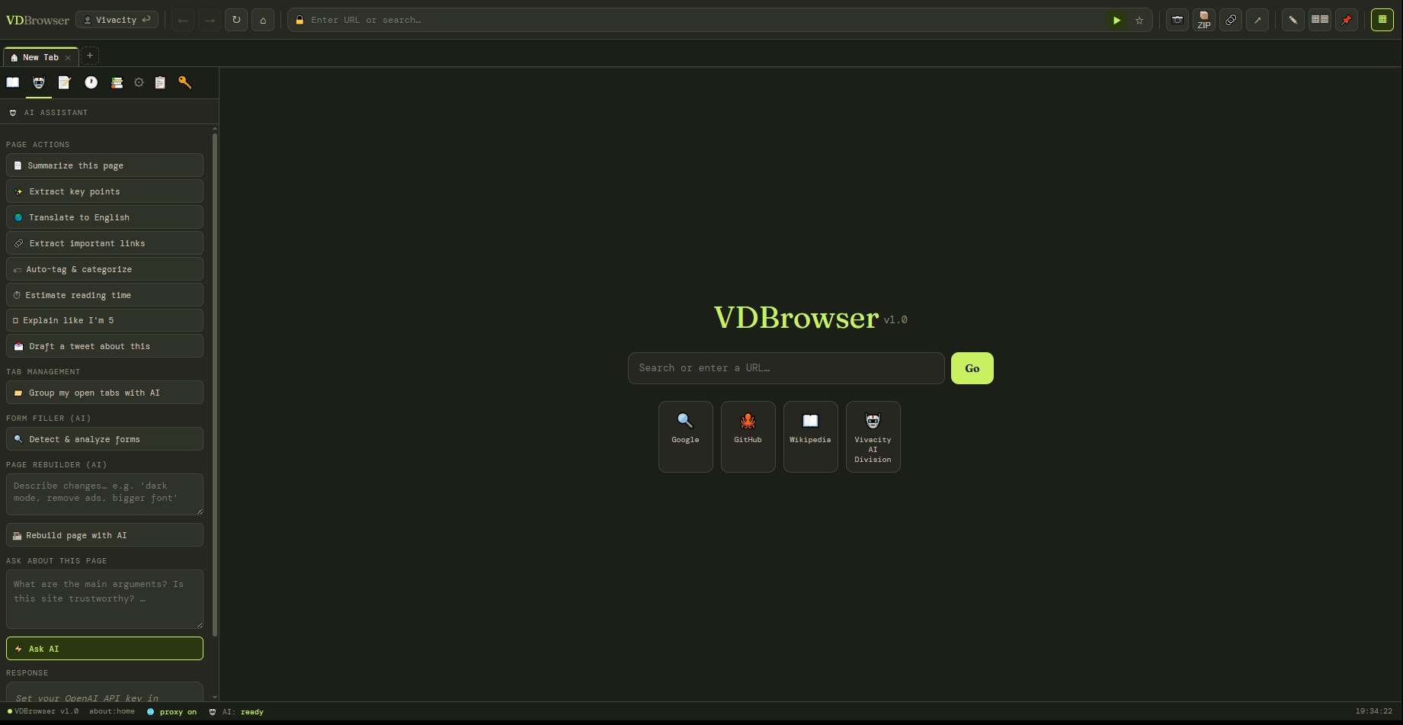Screen dimensions: 1403x725
Task: Bookmark page with the star icon
Action: click(x=1139, y=21)
